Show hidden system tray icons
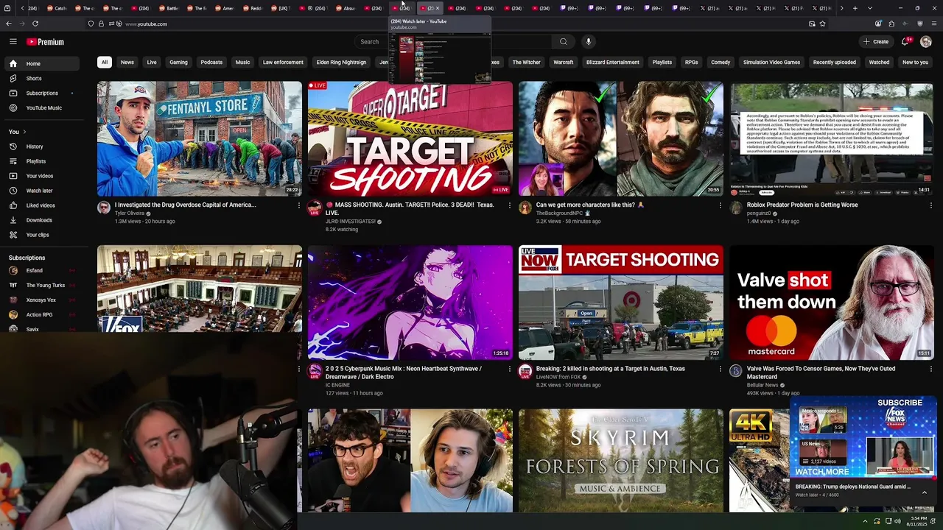The width and height of the screenshot is (943, 530). [x=866, y=521]
